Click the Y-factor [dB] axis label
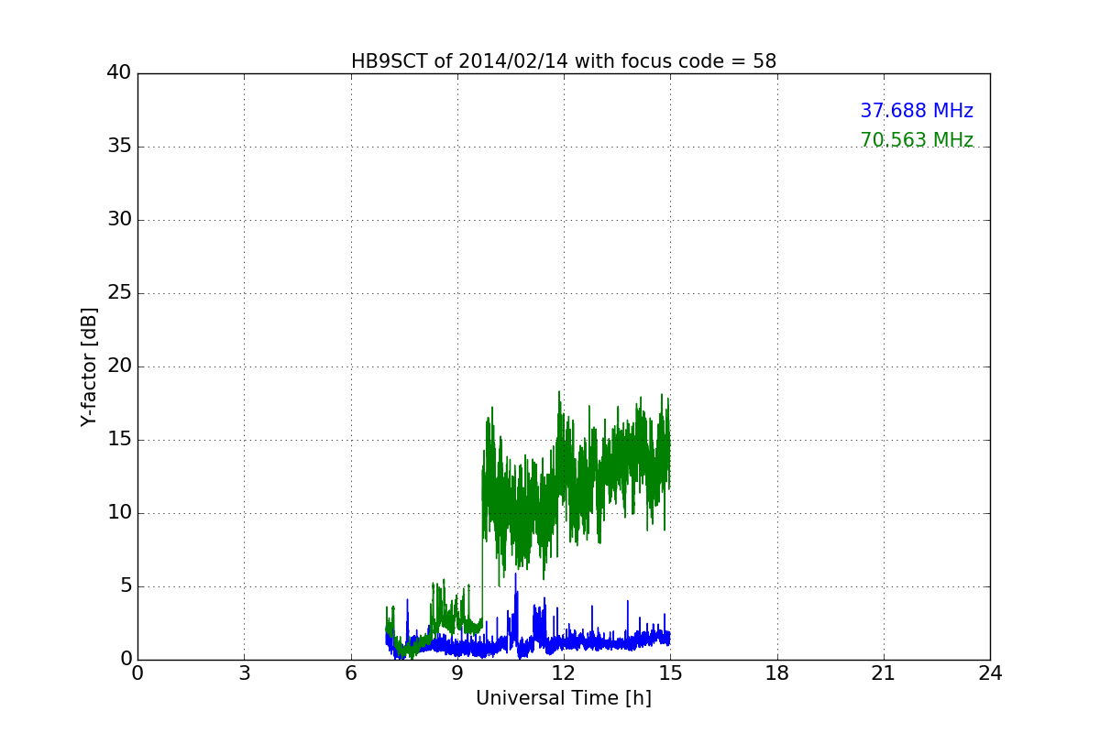The height and width of the screenshot is (733, 1100). (x=89, y=366)
